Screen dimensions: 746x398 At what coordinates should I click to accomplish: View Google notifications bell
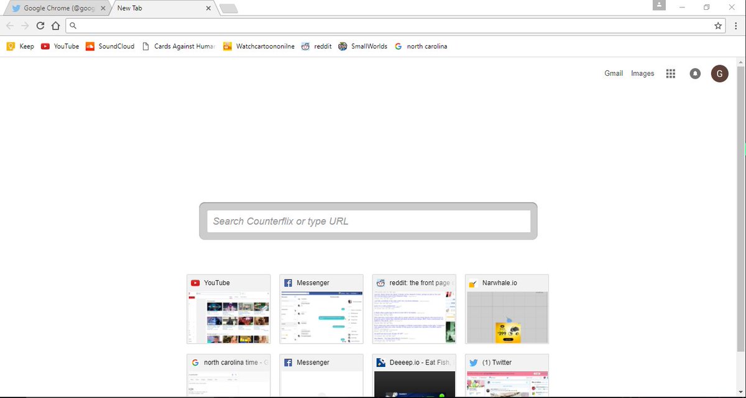[x=695, y=73]
